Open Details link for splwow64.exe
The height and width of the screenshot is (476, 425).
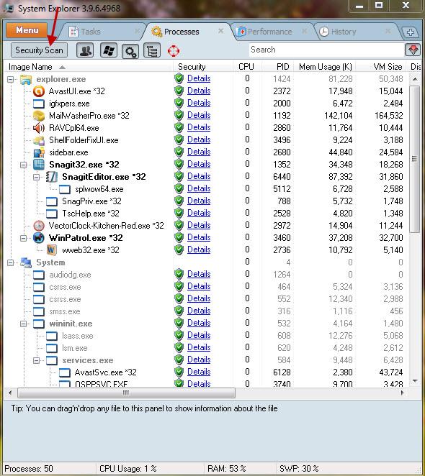tap(199, 188)
